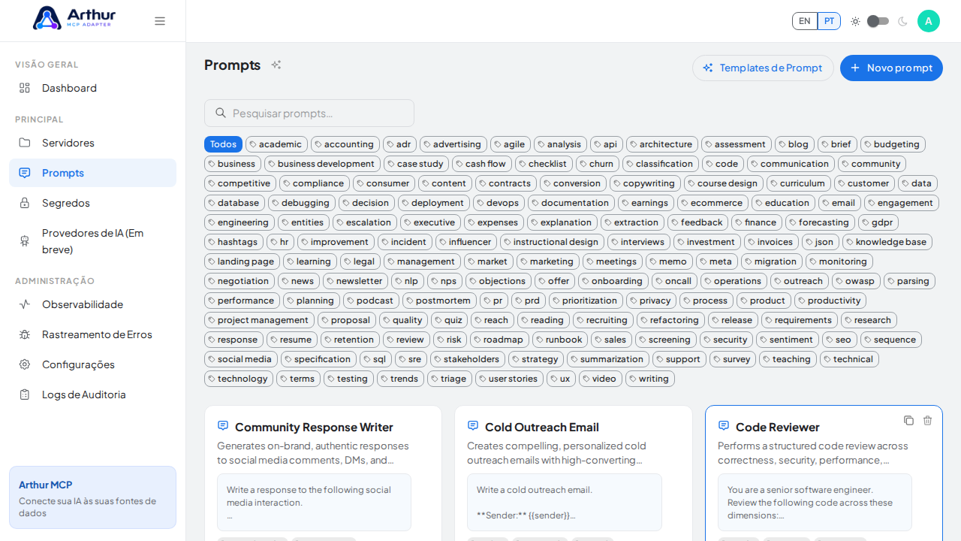This screenshot has width=961, height=541.
Task: Click Community Response Writer card icon
Action: point(223,426)
